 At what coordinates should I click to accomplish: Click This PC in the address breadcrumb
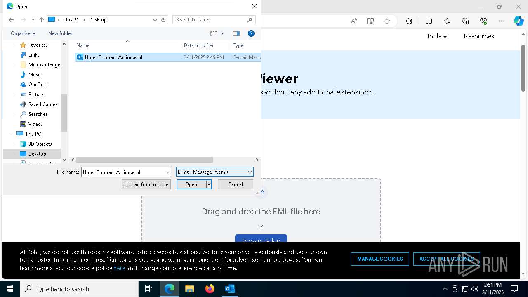point(71,20)
